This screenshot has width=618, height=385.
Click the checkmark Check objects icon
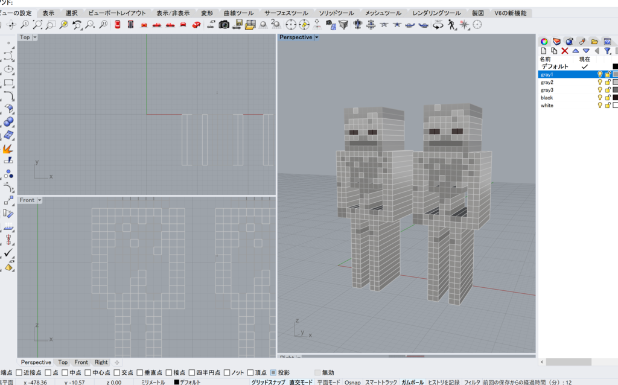pyautogui.click(x=8, y=253)
